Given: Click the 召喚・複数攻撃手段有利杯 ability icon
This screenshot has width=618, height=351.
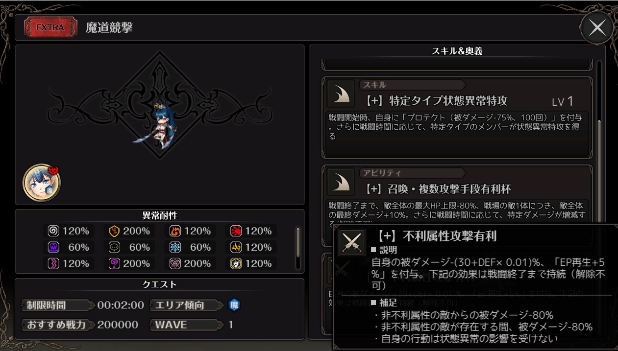Looking at the screenshot, I should click(341, 182).
